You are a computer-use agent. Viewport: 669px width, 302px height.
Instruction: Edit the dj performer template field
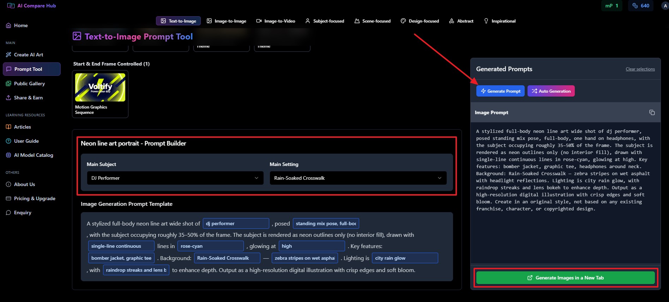[x=236, y=223]
